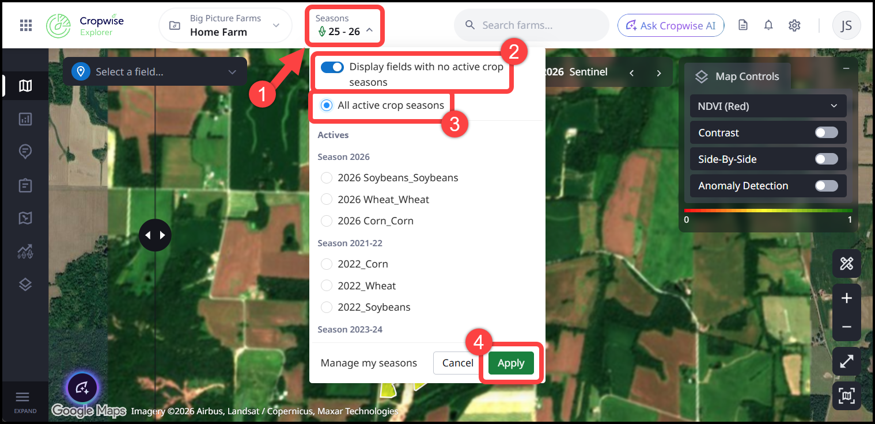Open the map flag sidebar icon
This screenshot has height=424, width=875.
click(25, 218)
